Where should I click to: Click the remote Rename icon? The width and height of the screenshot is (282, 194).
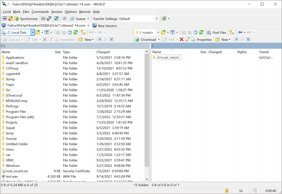pos(187,40)
